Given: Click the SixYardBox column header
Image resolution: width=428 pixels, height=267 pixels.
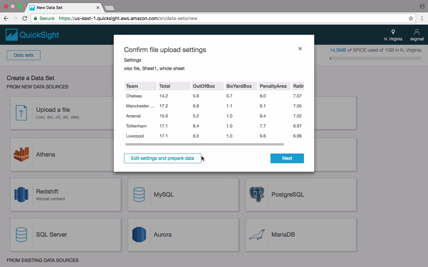Looking at the screenshot, I should tap(241, 86).
